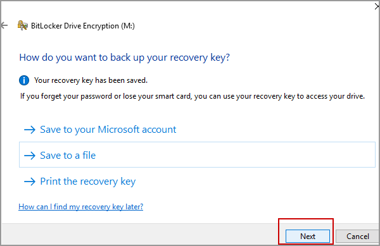Click the BitLocker lock and keys icon
The width and height of the screenshot is (380, 246).
(23, 25)
